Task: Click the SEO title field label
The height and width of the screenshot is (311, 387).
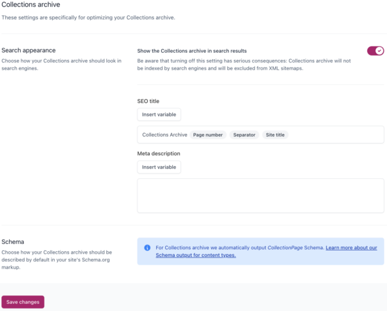Action: pyautogui.click(x=148, y=101)
